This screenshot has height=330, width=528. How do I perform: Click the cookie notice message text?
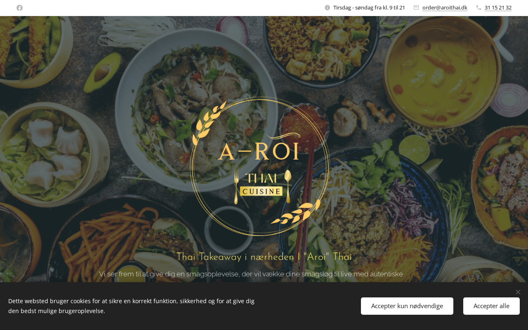coord(131,306)
